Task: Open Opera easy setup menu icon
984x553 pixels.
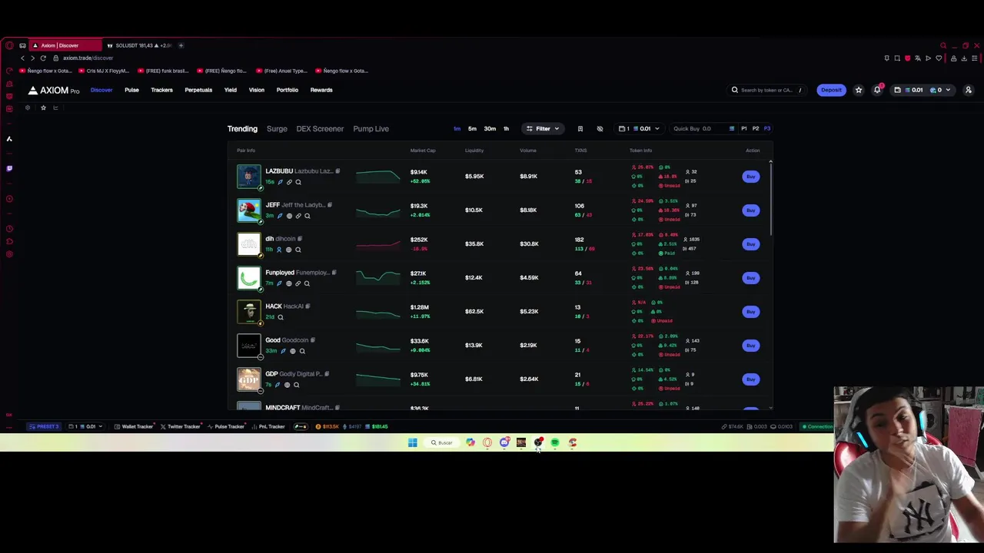Action: coord(976,58)
